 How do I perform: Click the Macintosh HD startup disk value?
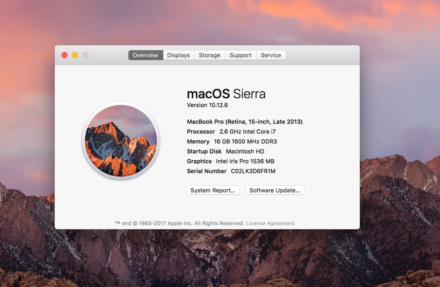245,151
